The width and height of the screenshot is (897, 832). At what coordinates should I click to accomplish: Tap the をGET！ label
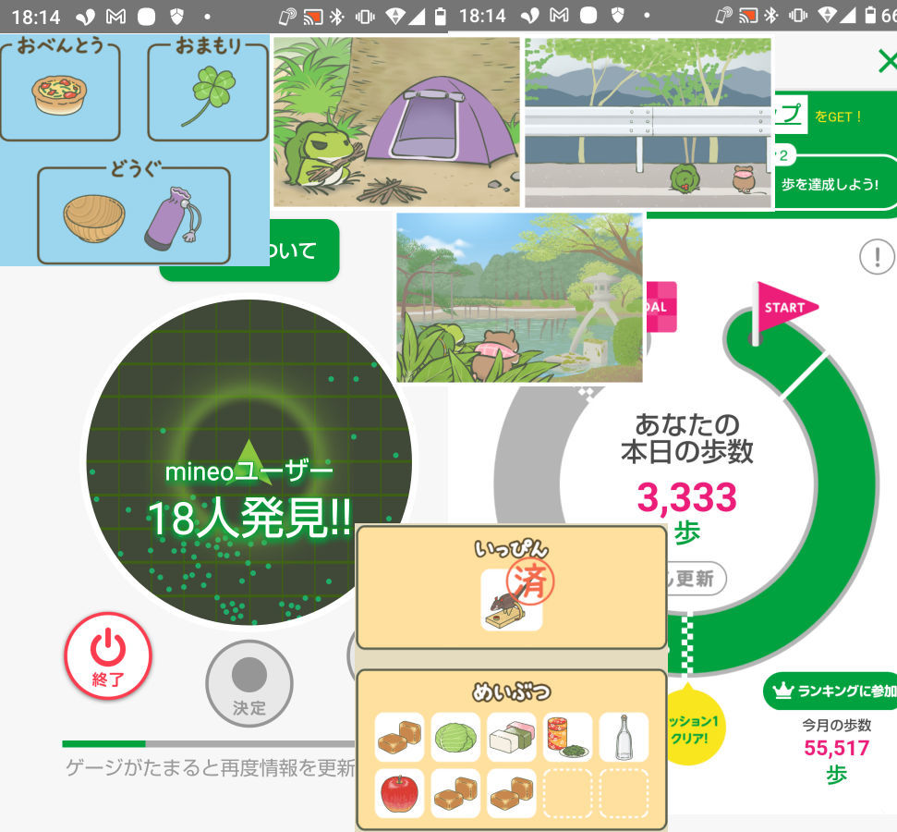838,116
